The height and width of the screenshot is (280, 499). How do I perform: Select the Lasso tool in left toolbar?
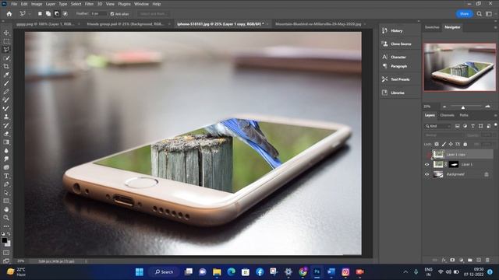[6, 50]
